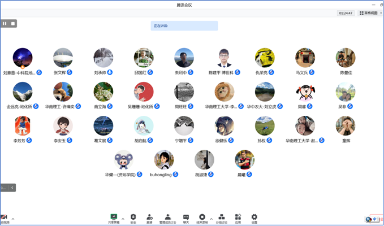Open the 应用 apps panel
384x226 pixels.
238,218
